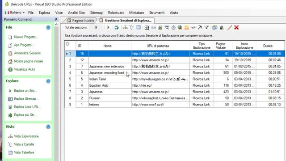Sort by the Nome column header
286x161 pixels.
[110, 46]
